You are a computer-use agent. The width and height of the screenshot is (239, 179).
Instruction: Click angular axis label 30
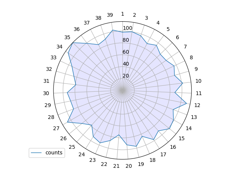(x=46, y=93)
